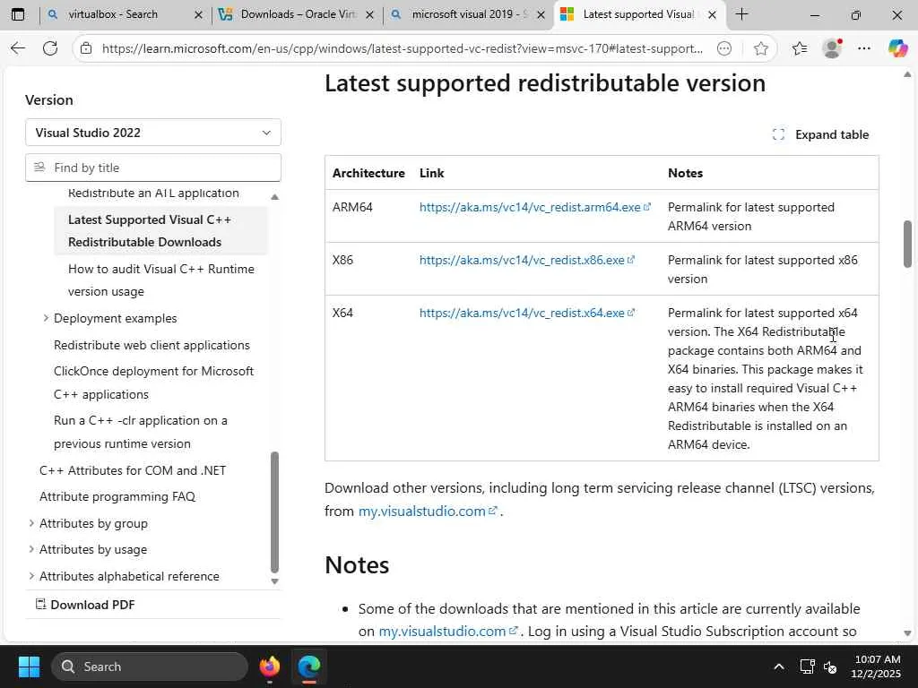Close the virtualbox - Search tab
The height and width of the screenshot is (688, 918).
(x=198, y=14)
